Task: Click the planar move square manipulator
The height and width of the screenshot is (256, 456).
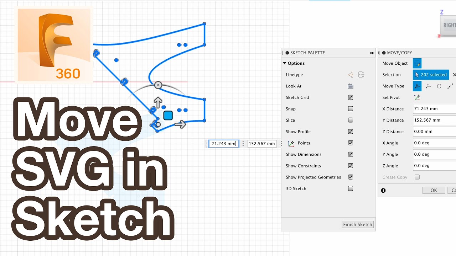Action: pyautogui.click(x=168, y=116)
